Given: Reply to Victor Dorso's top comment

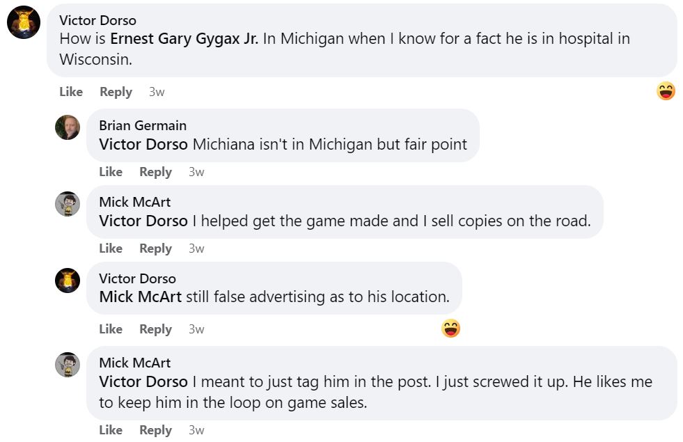Looking at the screenshot, I should coord(116,92).
